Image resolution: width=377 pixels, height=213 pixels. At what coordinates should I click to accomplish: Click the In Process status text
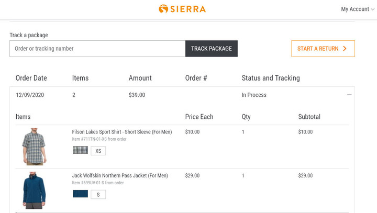pos(254,95)
